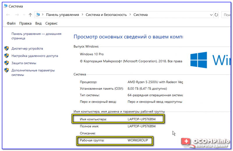This screenshot has width=233, height=151.
Task: Open recent locations dropdown next to forward arrow
Action: click(x=24, y=15)
